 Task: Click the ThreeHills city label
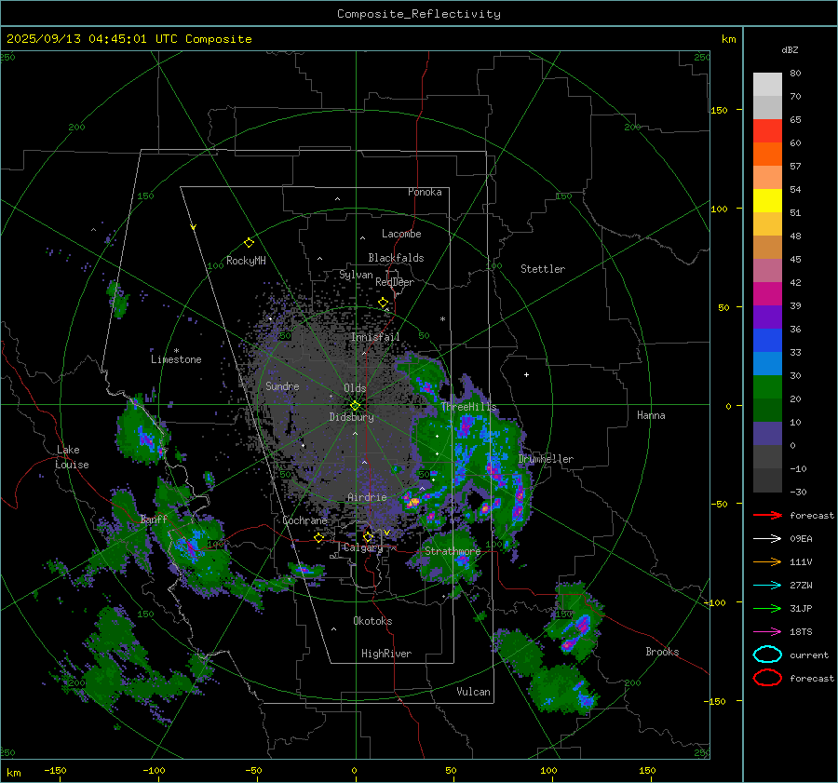coord(468,407)
